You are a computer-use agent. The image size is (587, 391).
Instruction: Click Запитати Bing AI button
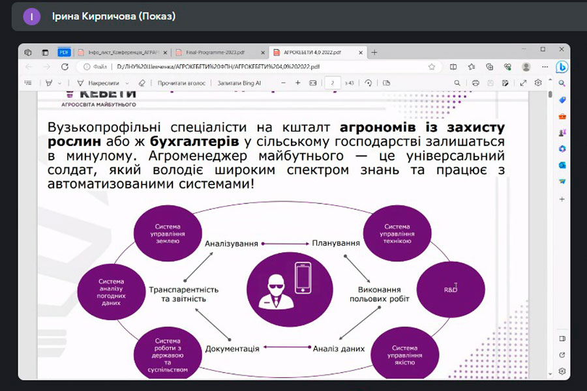point(239,83)
